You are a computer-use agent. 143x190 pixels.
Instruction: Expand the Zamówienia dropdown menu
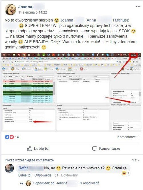coord(27,69)
